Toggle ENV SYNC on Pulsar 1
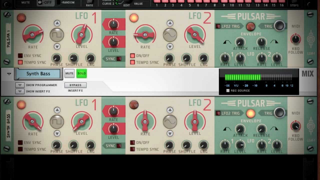The height and width of the screenshot is (180, 320). coord(20,56)
